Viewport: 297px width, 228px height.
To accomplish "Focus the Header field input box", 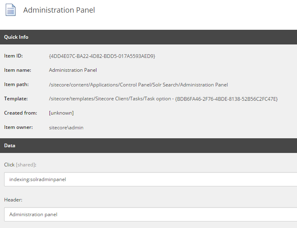I will [x=150, y=215].
